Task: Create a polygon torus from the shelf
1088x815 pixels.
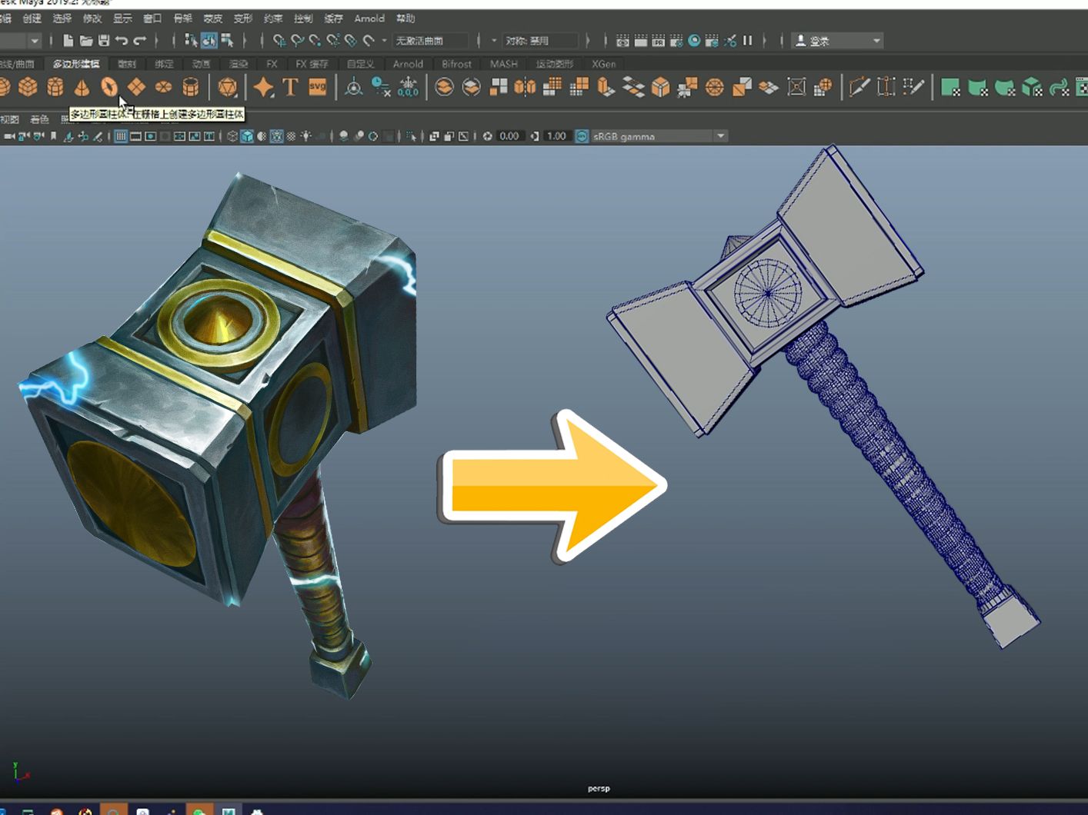Action: point(109,87)
